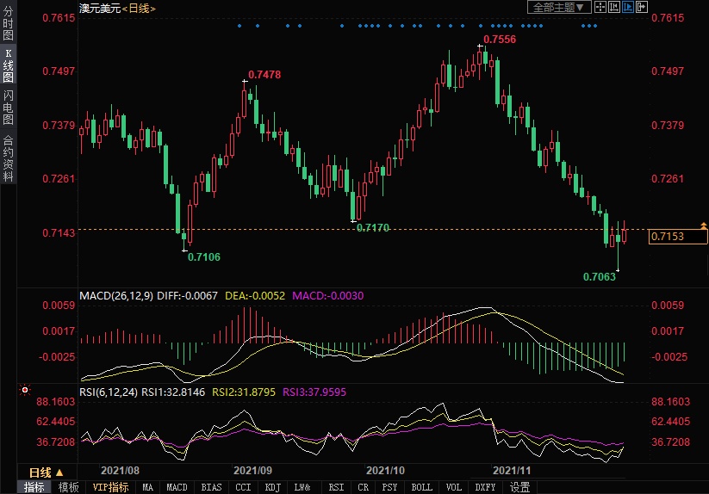Click the gear icon beside RSI panel

(24, 390)
